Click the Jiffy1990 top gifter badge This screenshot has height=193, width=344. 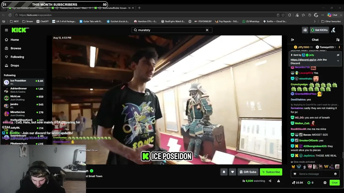tap(303, 47)
